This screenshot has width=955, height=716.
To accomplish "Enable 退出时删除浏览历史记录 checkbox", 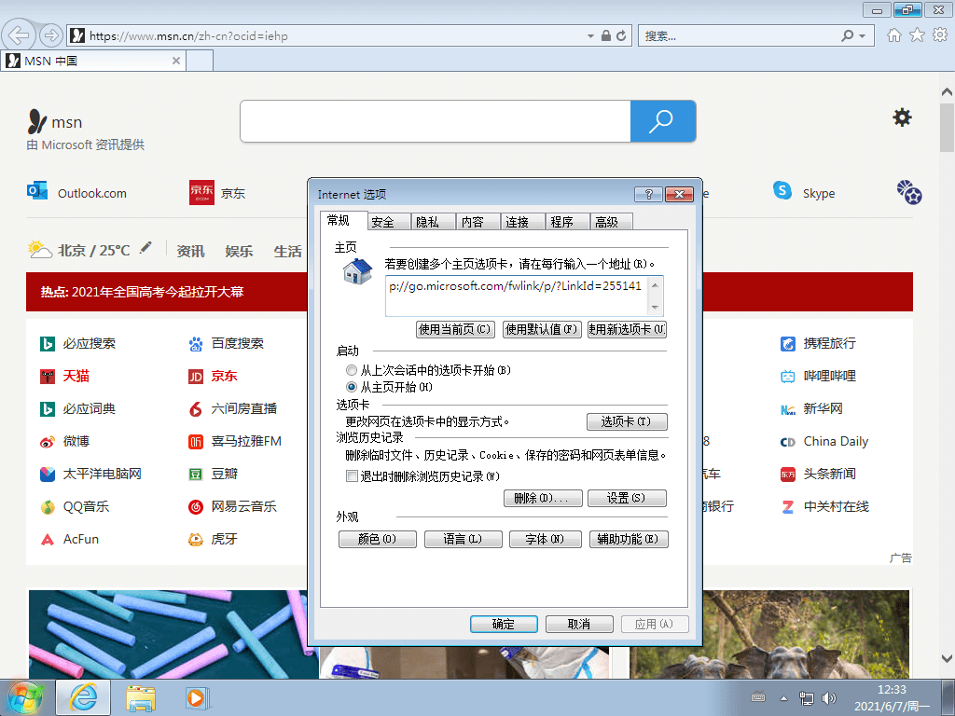I will coord(352,475).
